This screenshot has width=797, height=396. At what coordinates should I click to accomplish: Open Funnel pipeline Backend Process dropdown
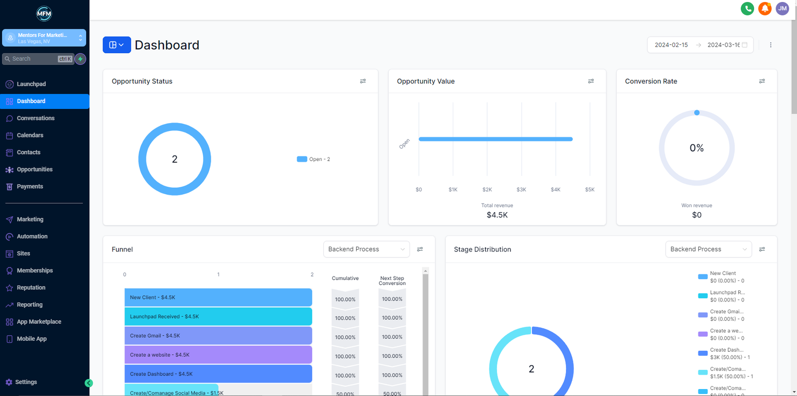tap(367, 249)
